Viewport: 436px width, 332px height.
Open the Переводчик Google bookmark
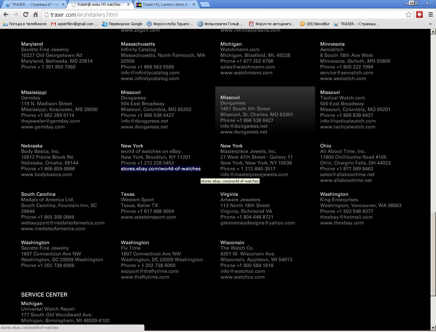pyautogui.click(x=122, y=24)
